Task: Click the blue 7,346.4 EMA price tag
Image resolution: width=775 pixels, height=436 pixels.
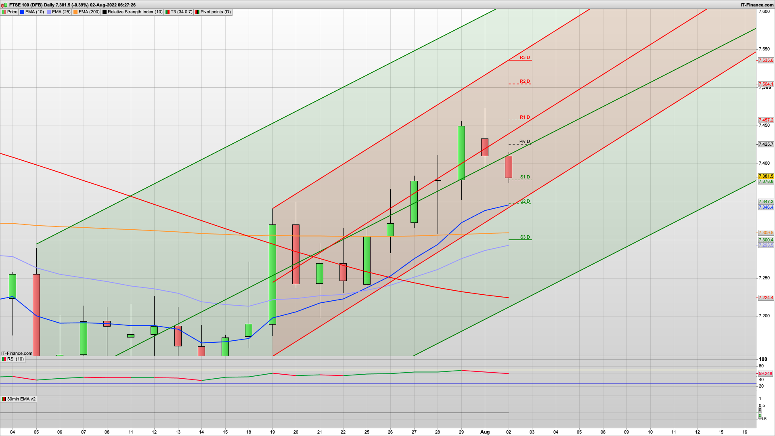Action: tap(766, 207)
